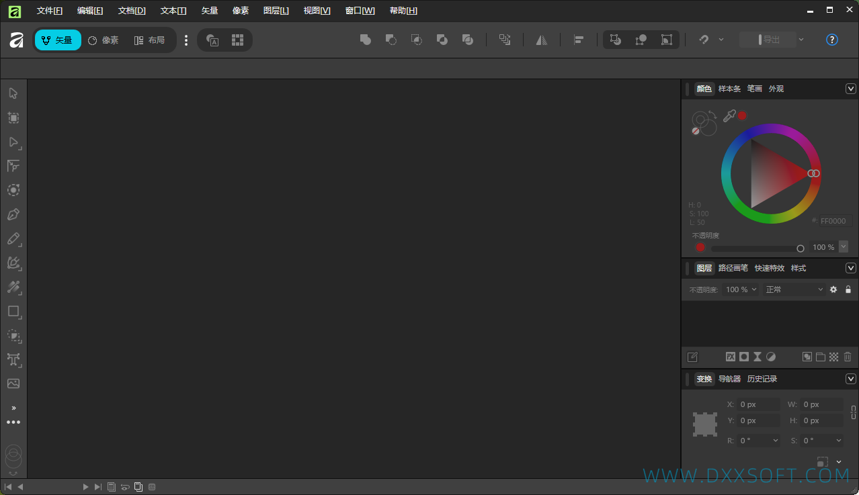Select the Rectangle shape tool
This screenshot has width=859, height=495.
click(13, 311)
